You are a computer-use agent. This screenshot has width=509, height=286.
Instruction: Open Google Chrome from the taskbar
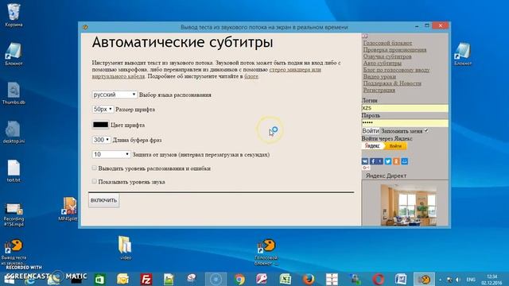coord(239,279)
